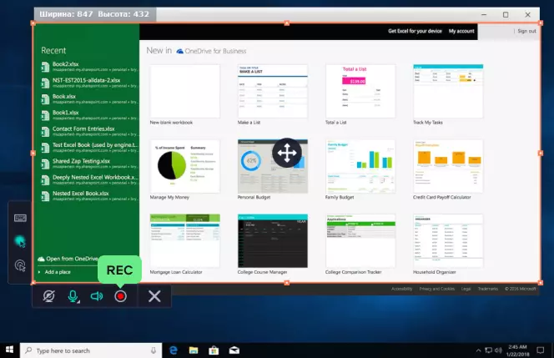Open Mail app from the taskbar

pyautogui.click(x=234, y=350)
